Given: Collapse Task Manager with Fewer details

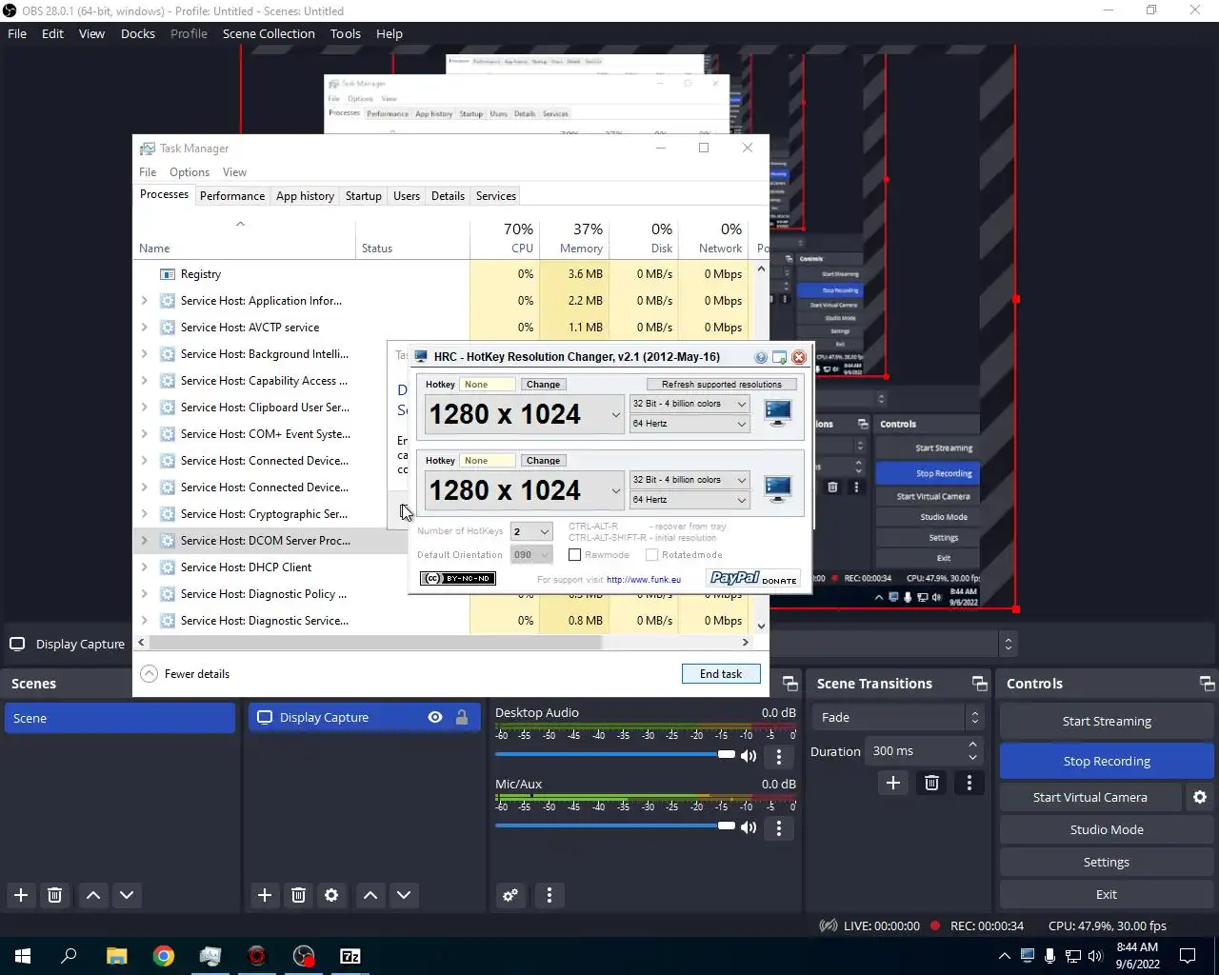Looking at the screenshot, I should [x=186, y=674].
